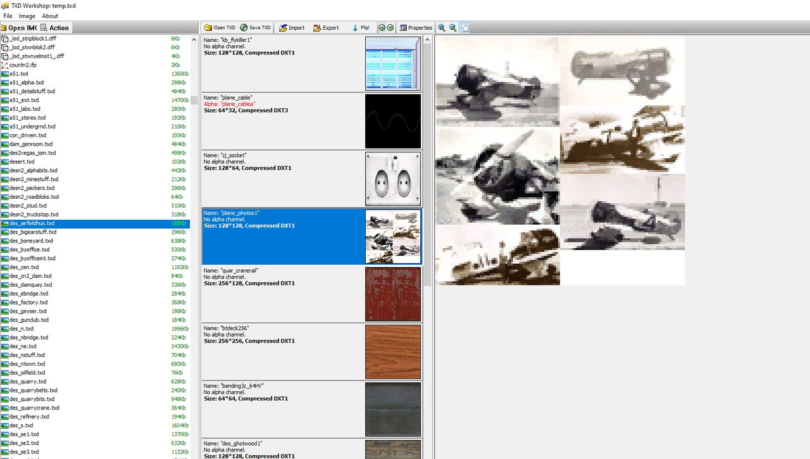Select the btdeck256 texture thumbnail
810x459 pixels.
click(393, 351)
